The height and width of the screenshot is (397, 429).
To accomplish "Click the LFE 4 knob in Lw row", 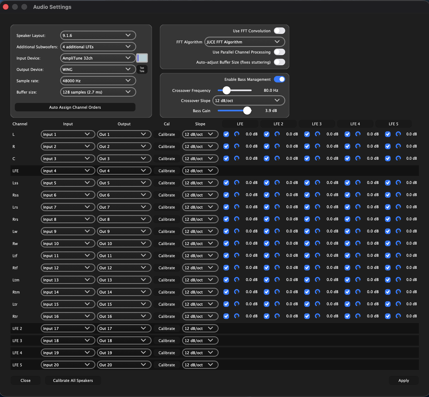I will [x=358, y=231].
